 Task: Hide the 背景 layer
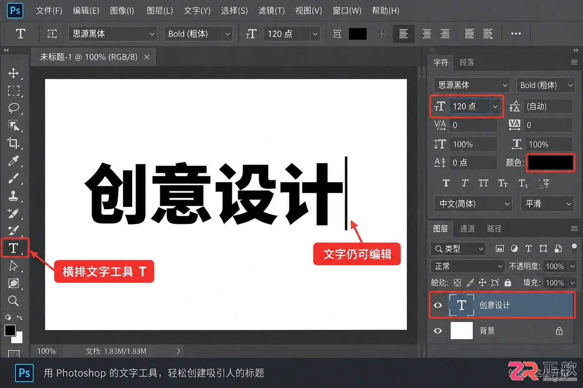pos(438,331)
